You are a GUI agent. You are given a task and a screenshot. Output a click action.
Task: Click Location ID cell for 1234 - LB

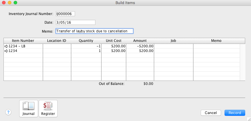[x=57, y=46]
